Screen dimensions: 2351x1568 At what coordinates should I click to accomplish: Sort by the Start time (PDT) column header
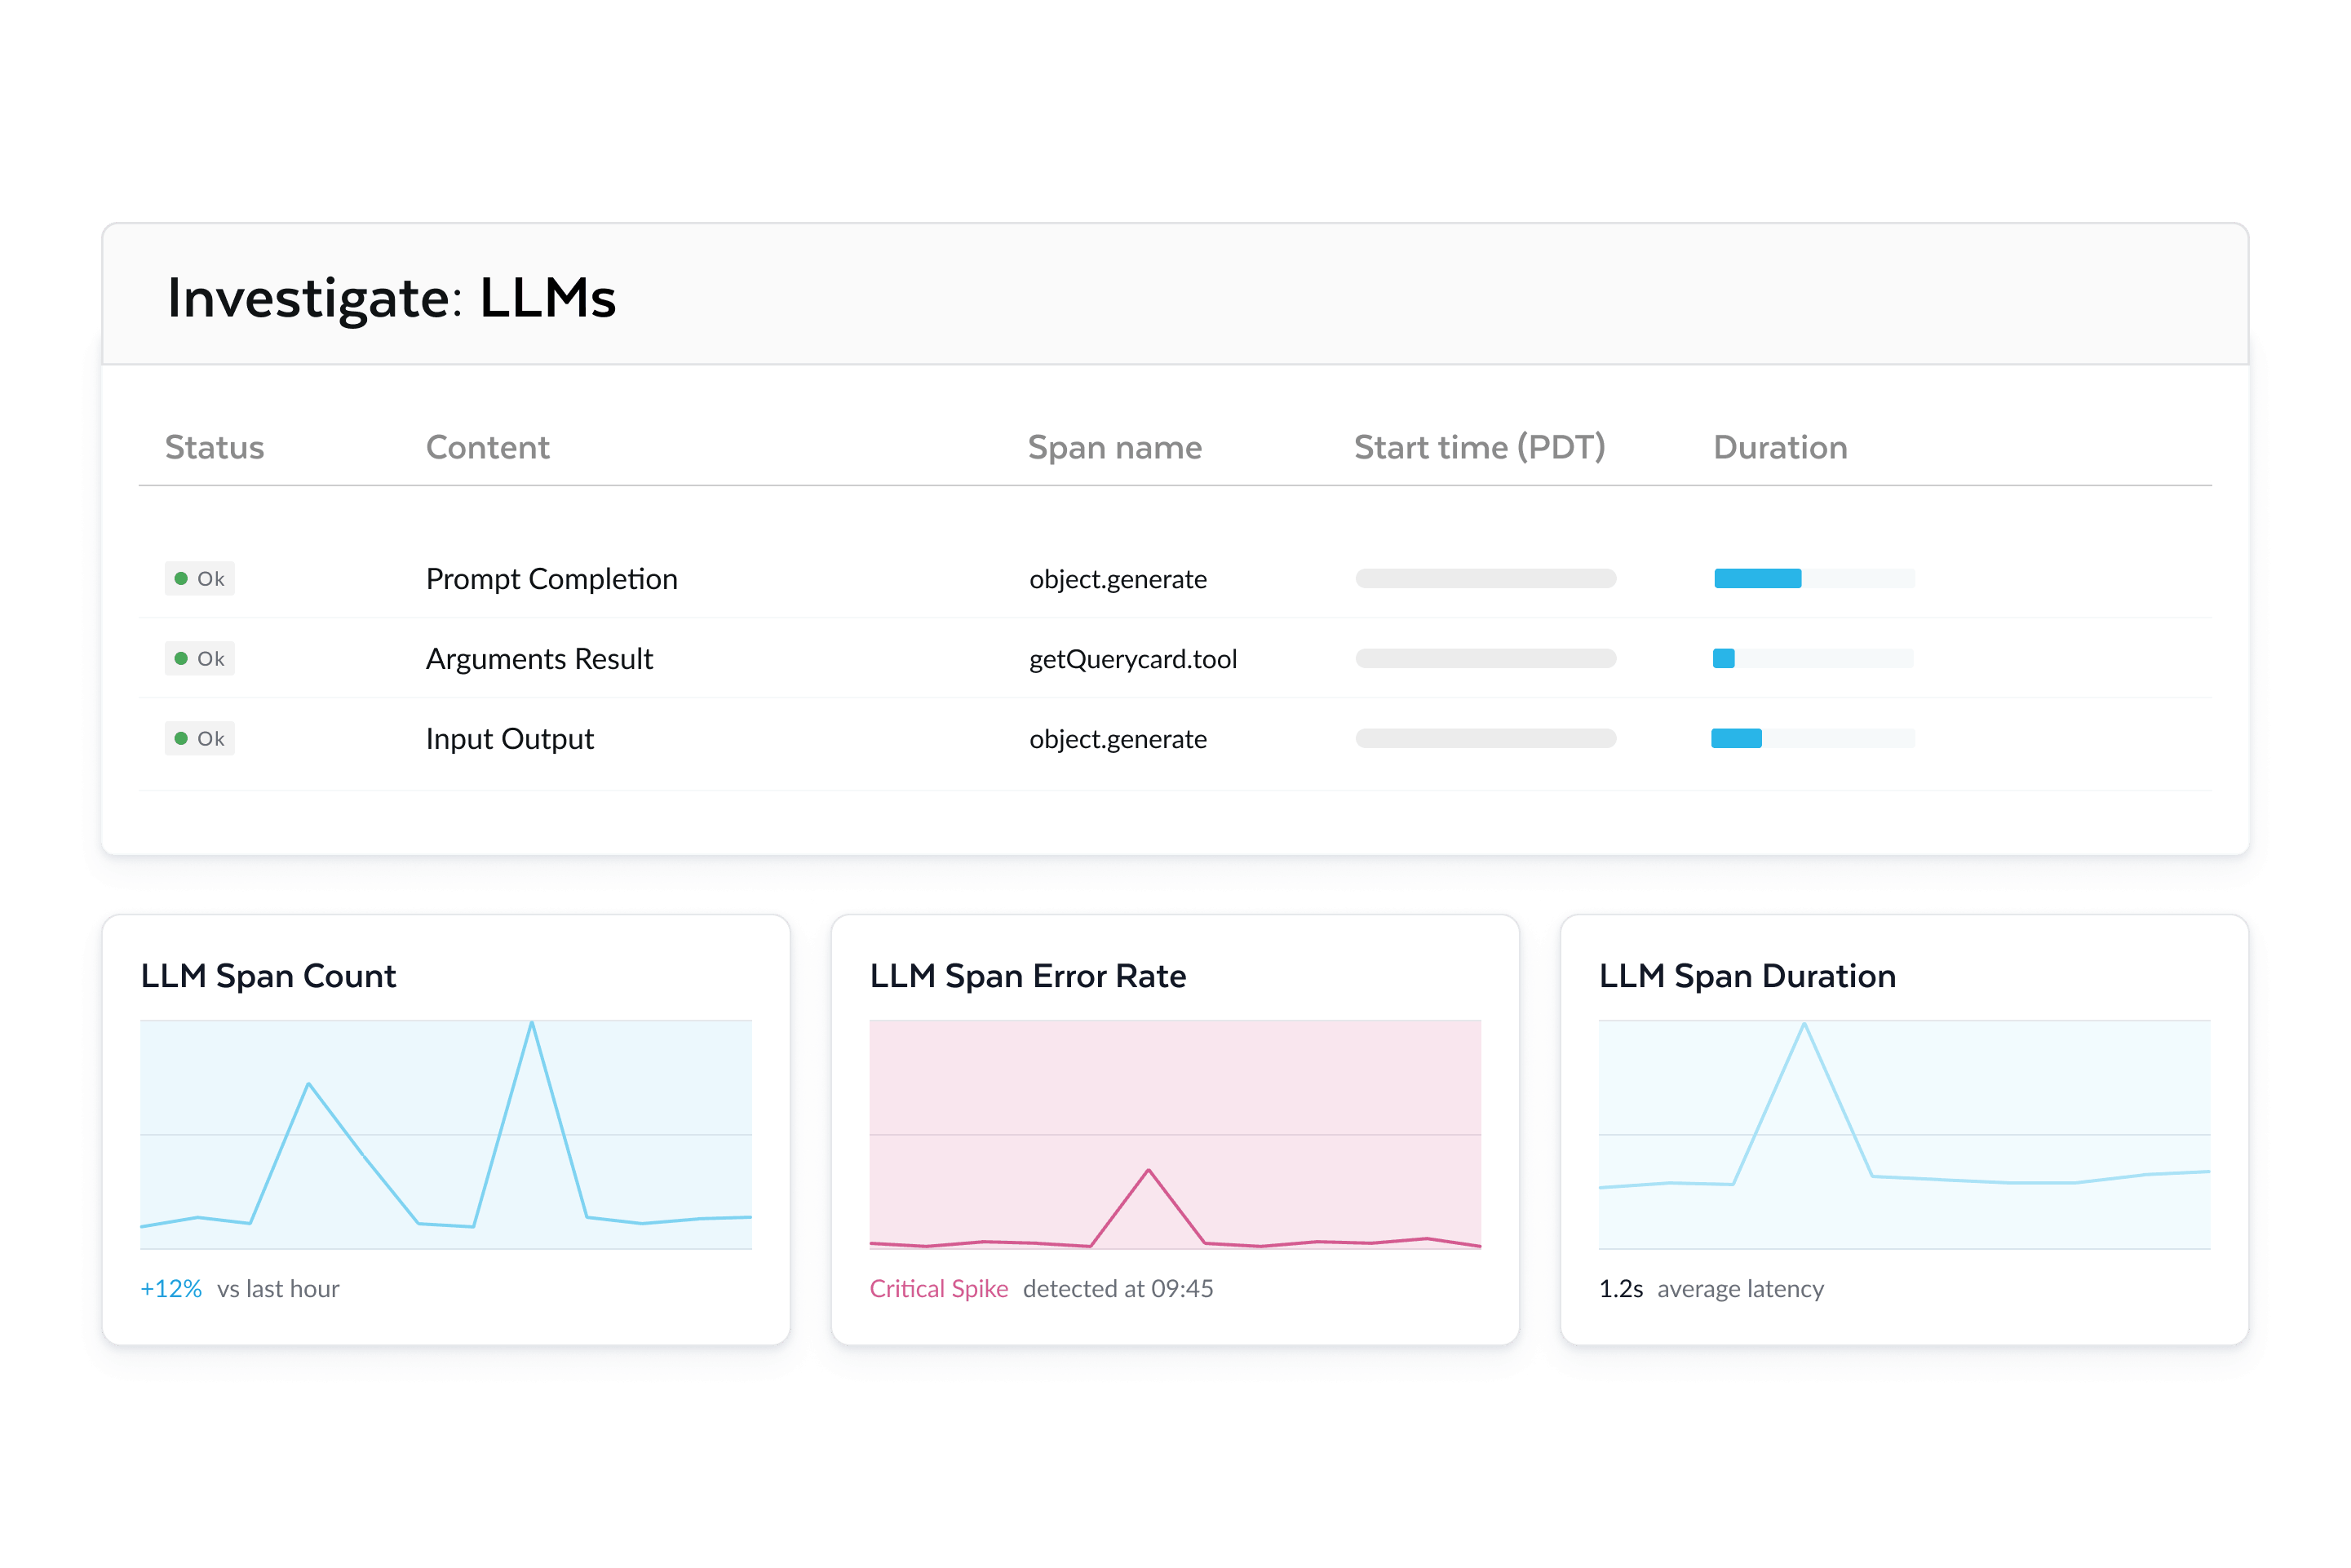click(1480, 447)
